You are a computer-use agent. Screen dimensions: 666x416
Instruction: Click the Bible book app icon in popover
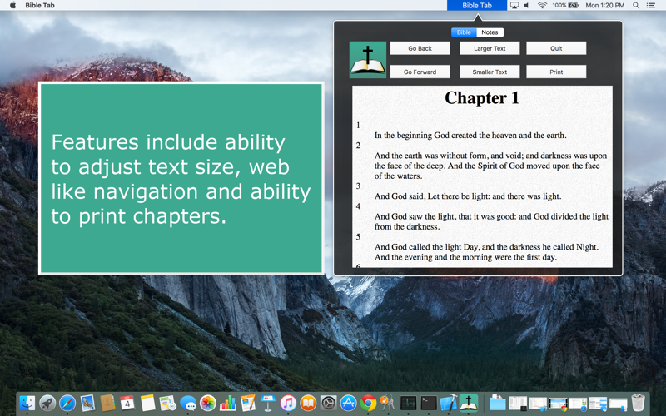[367, 60]
